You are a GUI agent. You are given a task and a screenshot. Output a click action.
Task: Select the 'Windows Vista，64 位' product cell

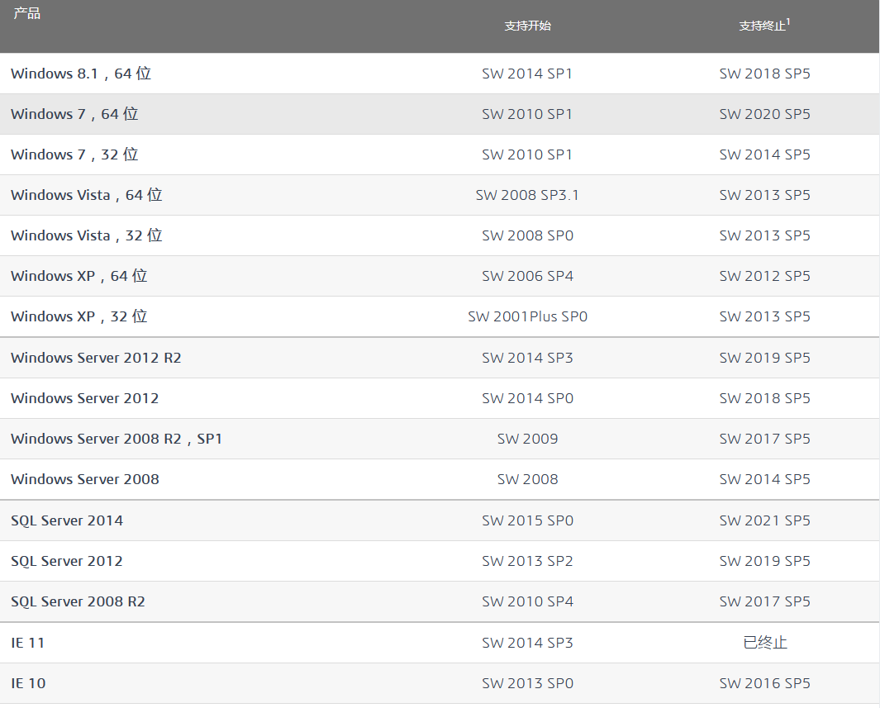click(x=87, y=195)
